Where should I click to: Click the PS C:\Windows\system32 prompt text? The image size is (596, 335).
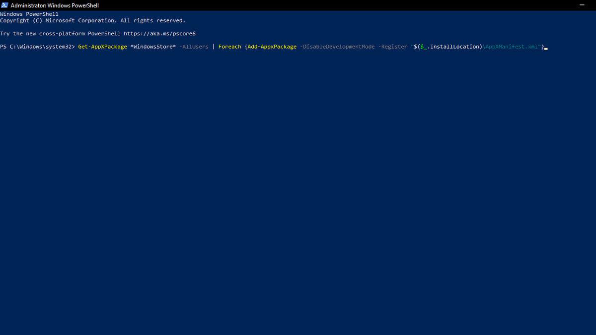37,46
